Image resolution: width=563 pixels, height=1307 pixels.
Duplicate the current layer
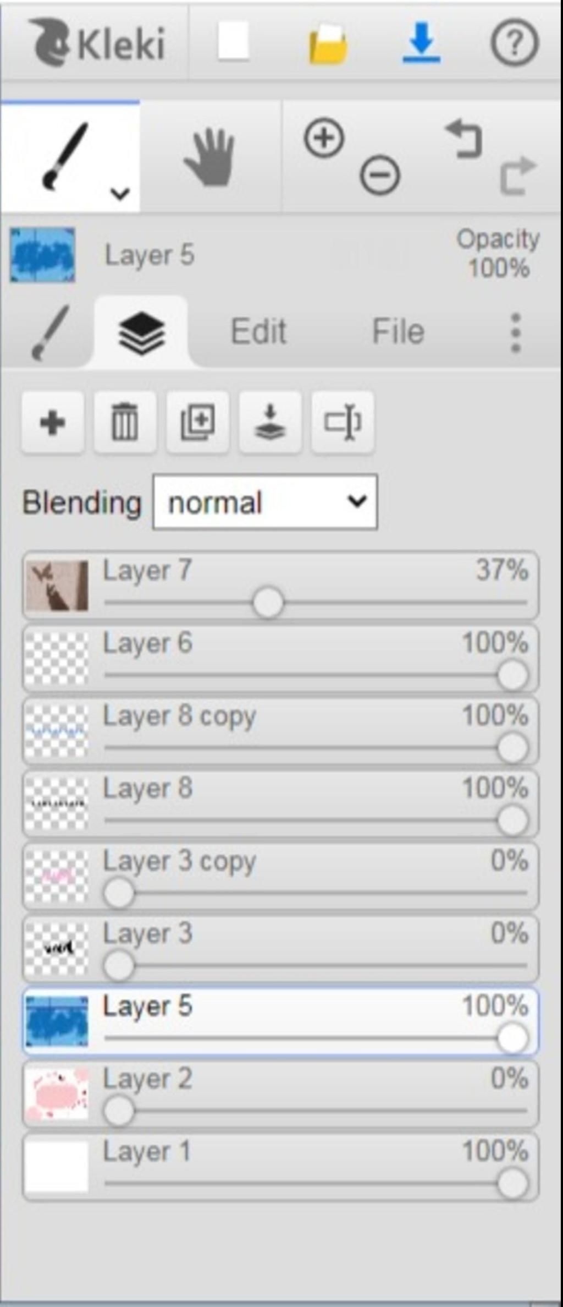pos(197,423)
